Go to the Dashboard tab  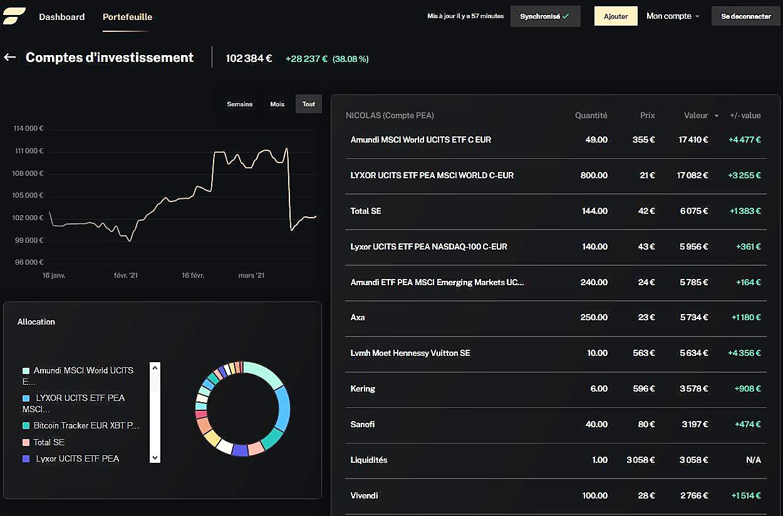[x=61, y=17]
